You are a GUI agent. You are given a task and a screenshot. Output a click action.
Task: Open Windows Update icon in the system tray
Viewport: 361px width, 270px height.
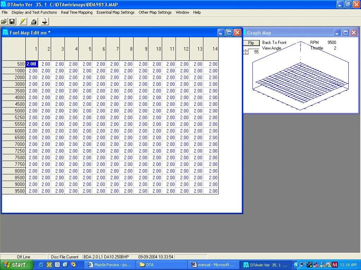(x=328, y=264)
